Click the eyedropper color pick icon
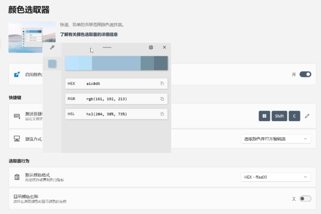 (52, 47)
